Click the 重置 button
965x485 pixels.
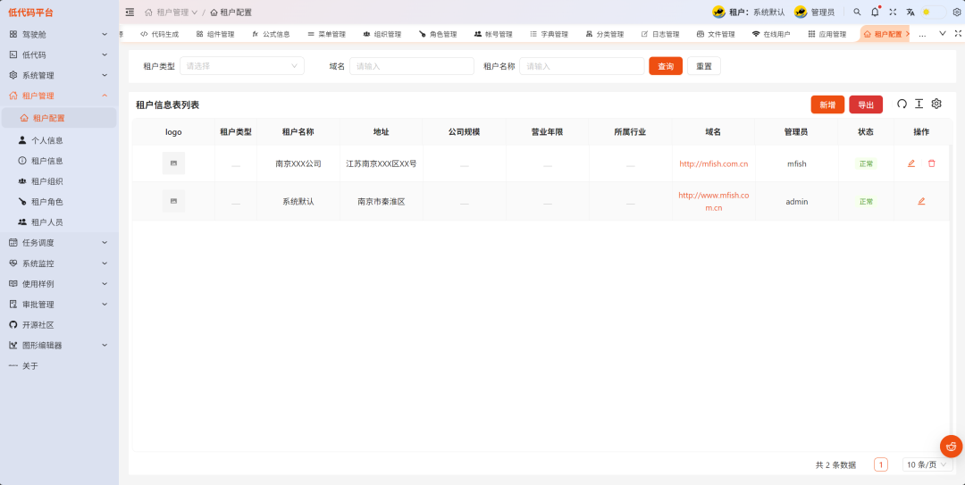coord(704,66)
